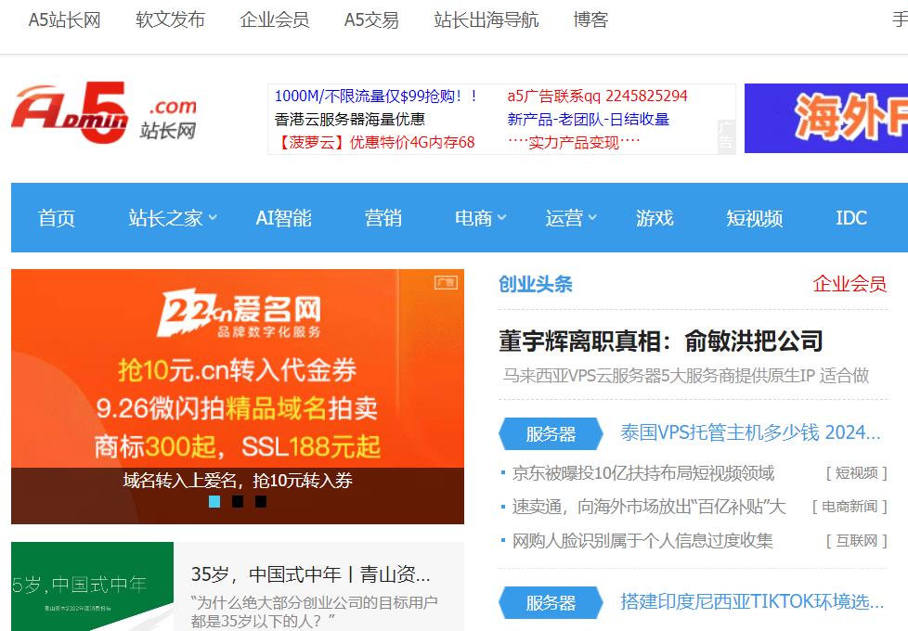This screenshot has width=908, height=631.
Task: Go to the AI智能 nav section
Action: (283, 218)
